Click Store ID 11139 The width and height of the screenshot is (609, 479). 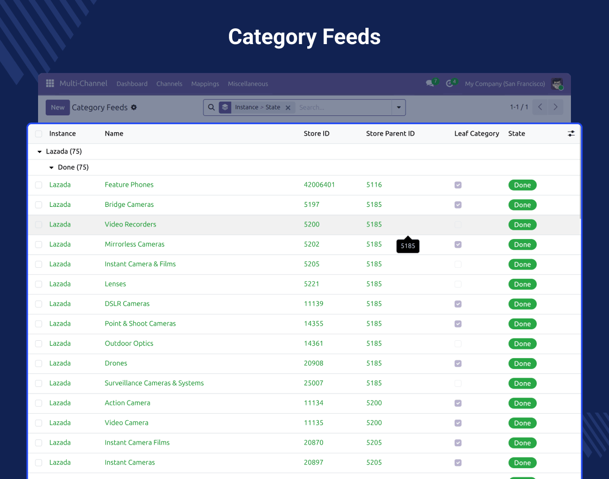tap(313, 304)
